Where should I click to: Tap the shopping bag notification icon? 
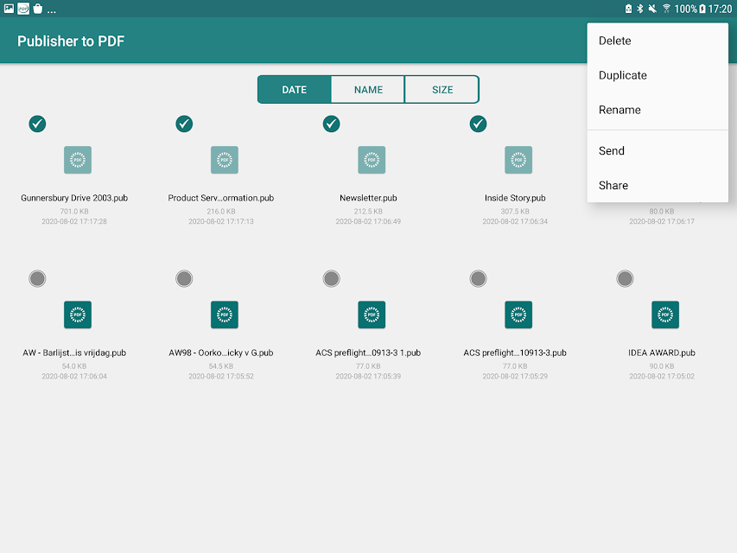(38, 9)
